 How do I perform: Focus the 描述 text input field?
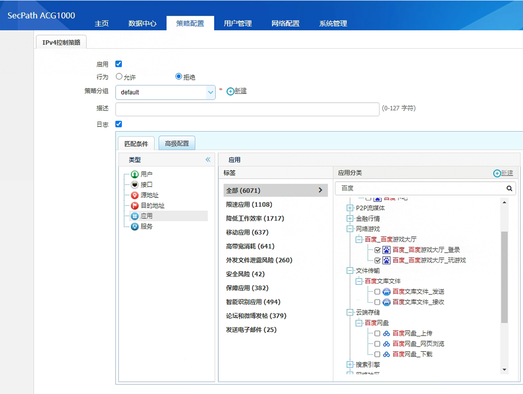click(x=247, y=109)
